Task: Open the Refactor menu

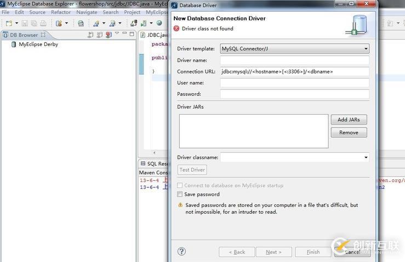Action: pos(61,12)
